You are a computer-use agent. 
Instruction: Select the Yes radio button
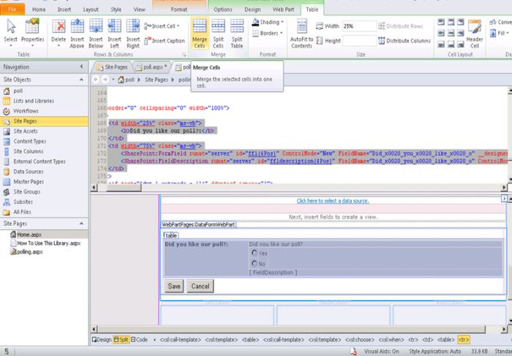pos(255,253)
